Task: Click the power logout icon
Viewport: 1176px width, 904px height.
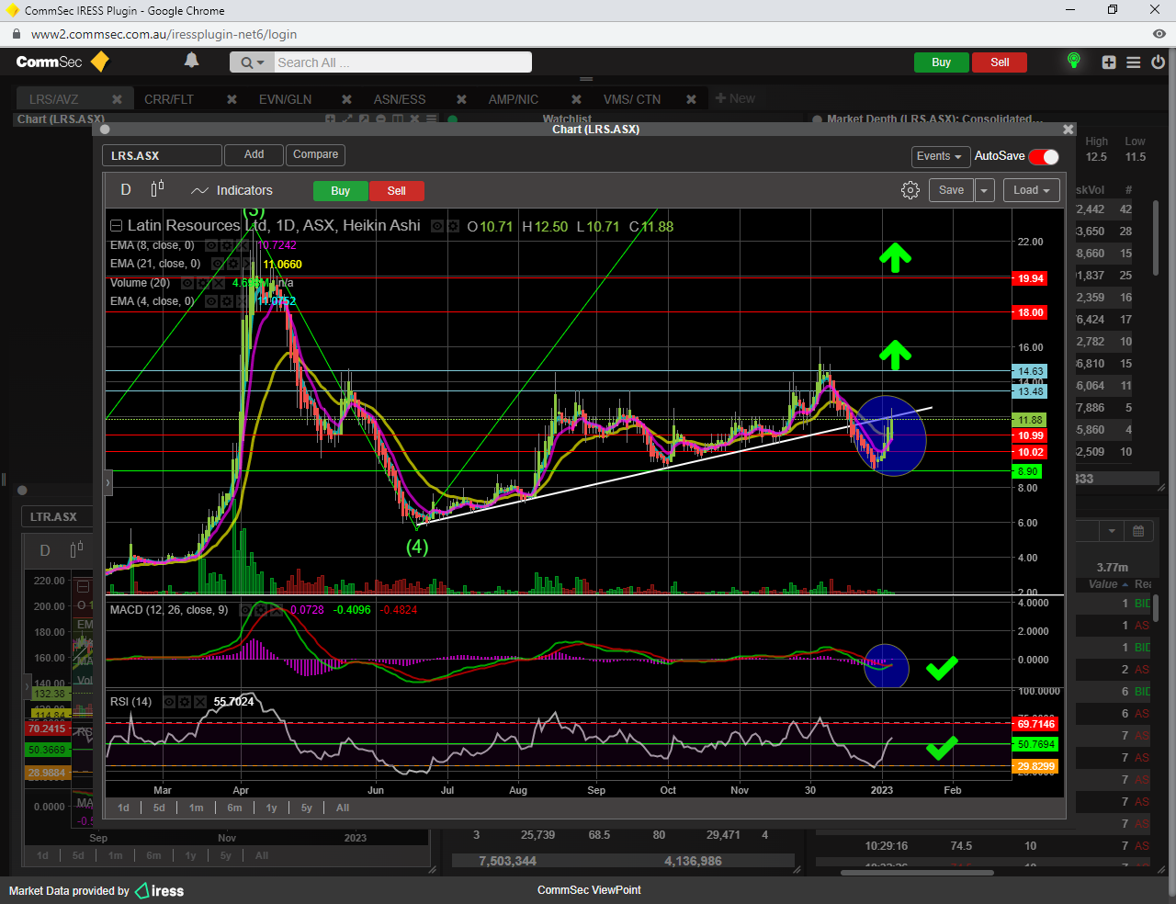Action: click(1158, 62)
